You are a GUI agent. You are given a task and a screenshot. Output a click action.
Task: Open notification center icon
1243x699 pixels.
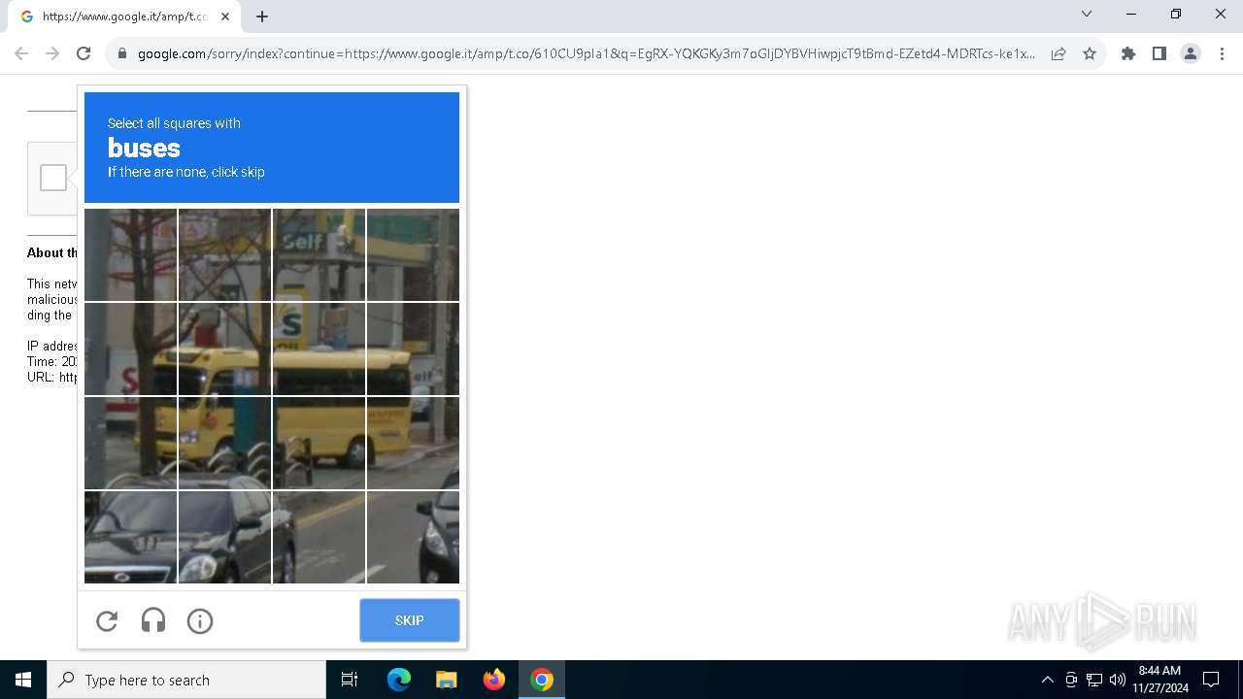(1211, 680)
